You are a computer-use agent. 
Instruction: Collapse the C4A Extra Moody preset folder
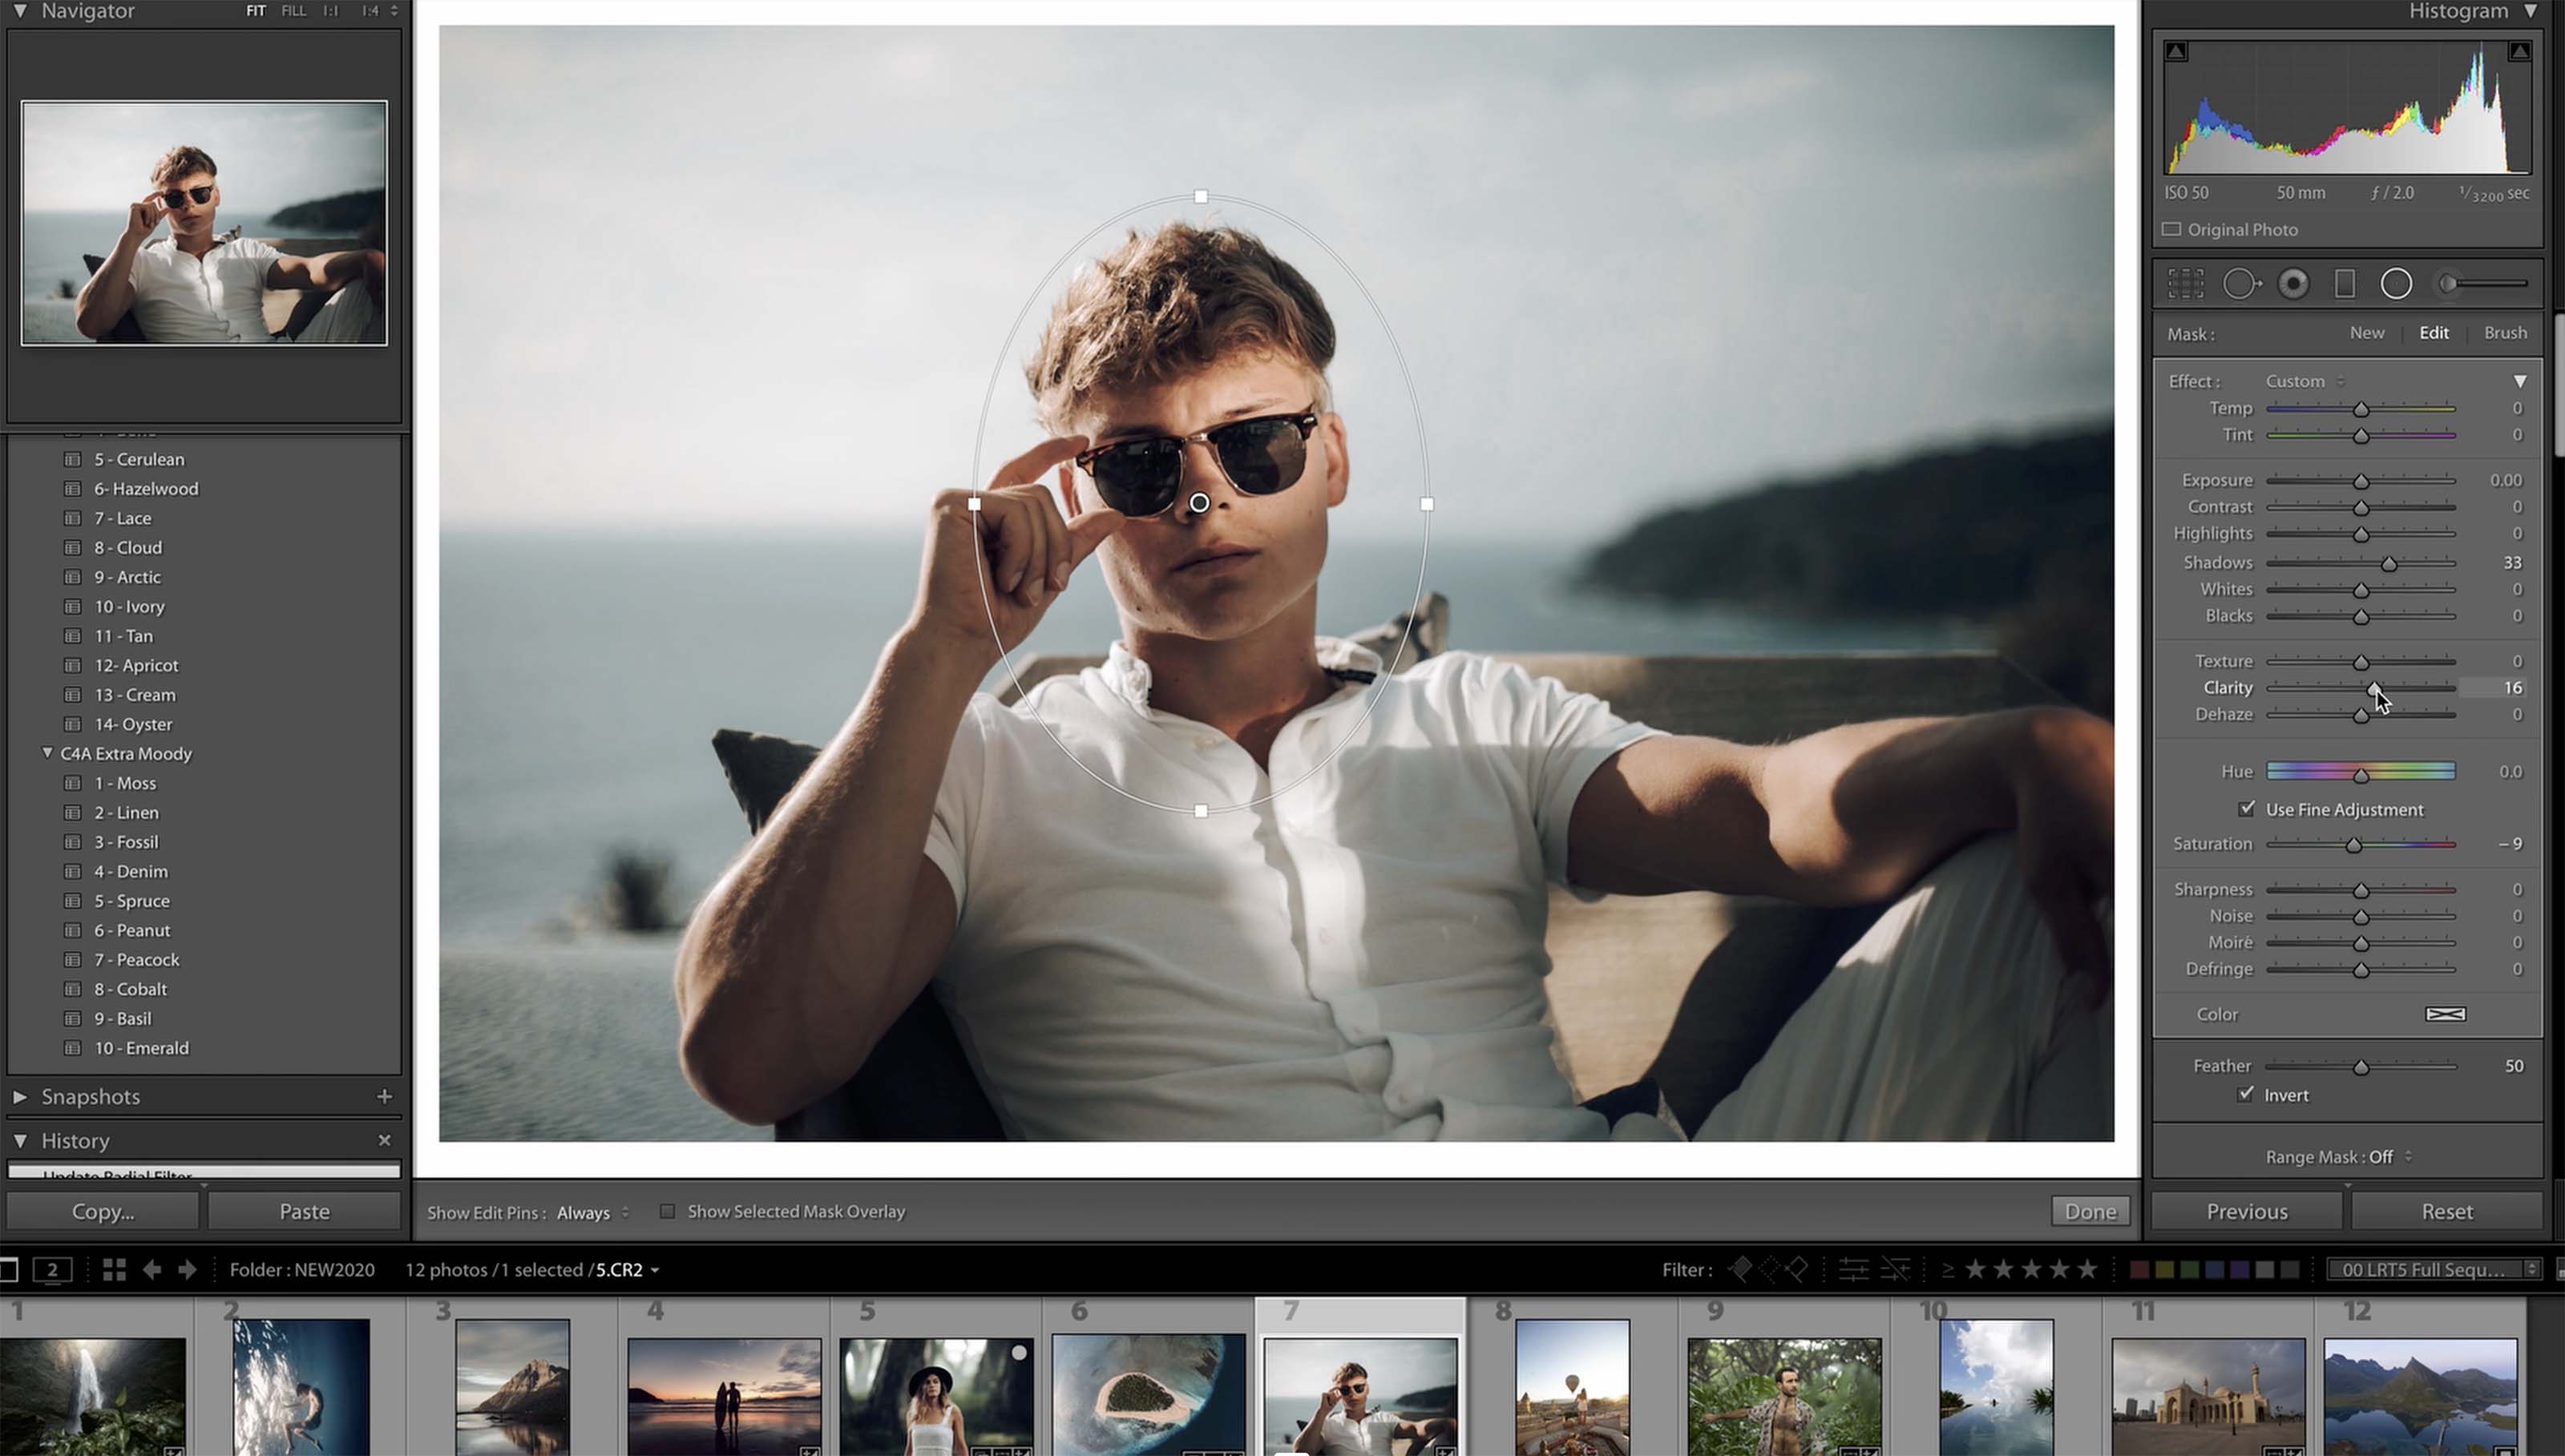point(47,753)
